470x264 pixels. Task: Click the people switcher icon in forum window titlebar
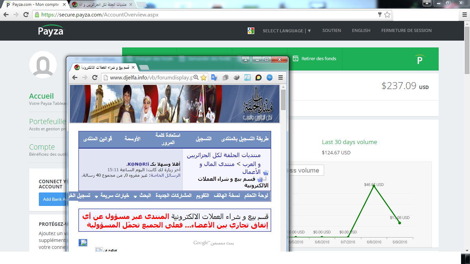click(x=245, y=59)
